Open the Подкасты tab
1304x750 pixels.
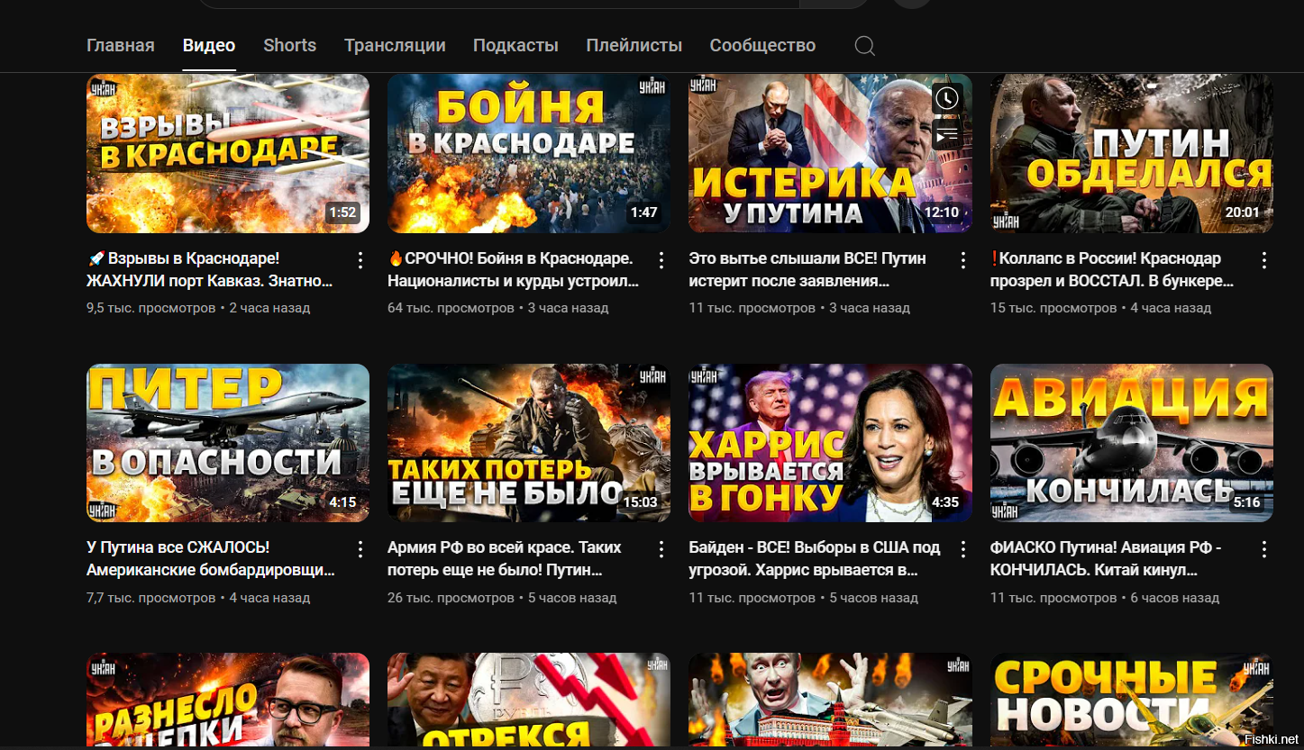point(515,46)
